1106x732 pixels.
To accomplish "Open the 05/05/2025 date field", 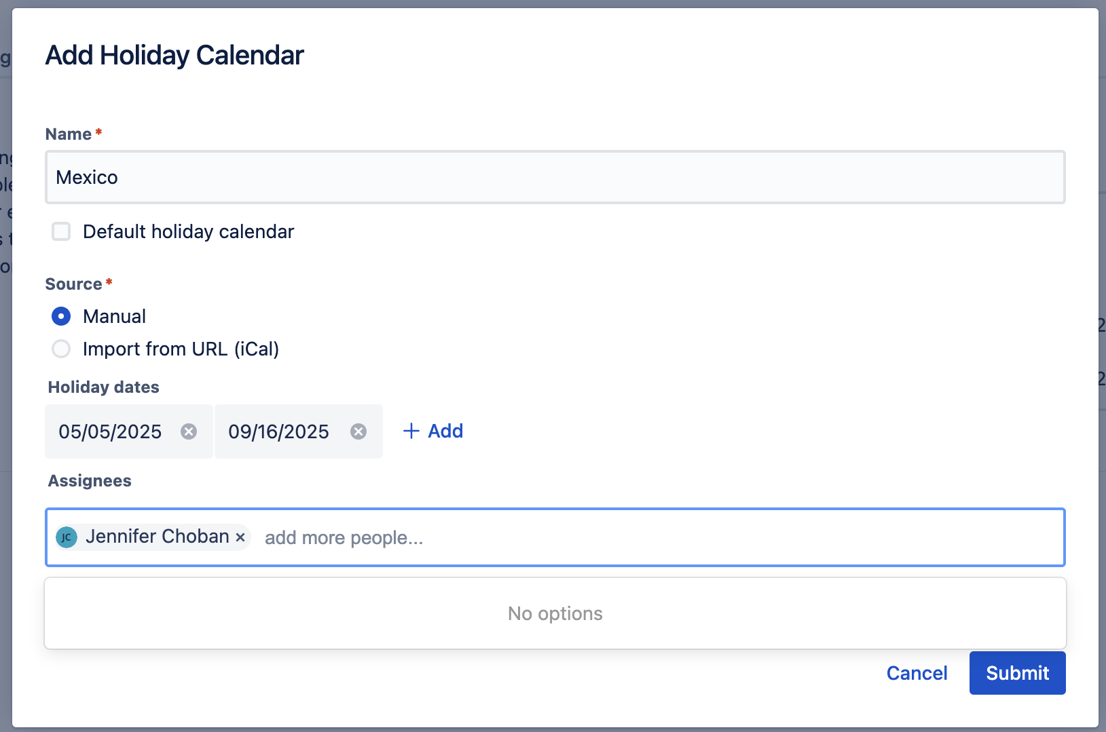I will click(x=110, y=431).
